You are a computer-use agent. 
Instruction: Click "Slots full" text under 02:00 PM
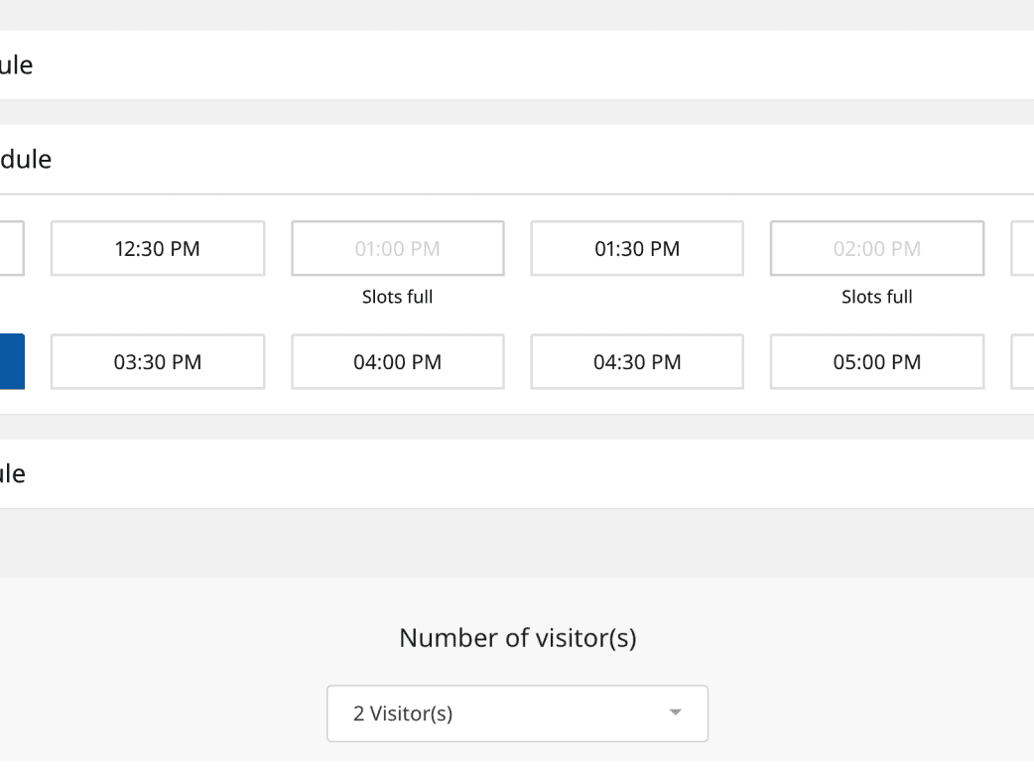click(x=876, y=297)
